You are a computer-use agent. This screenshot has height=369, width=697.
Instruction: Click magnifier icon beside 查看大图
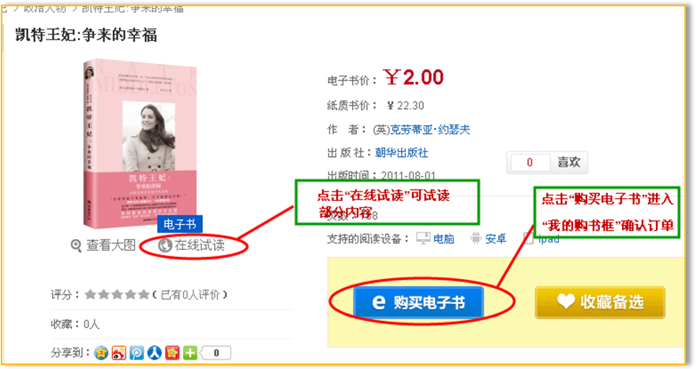click(x=77, y=245)
